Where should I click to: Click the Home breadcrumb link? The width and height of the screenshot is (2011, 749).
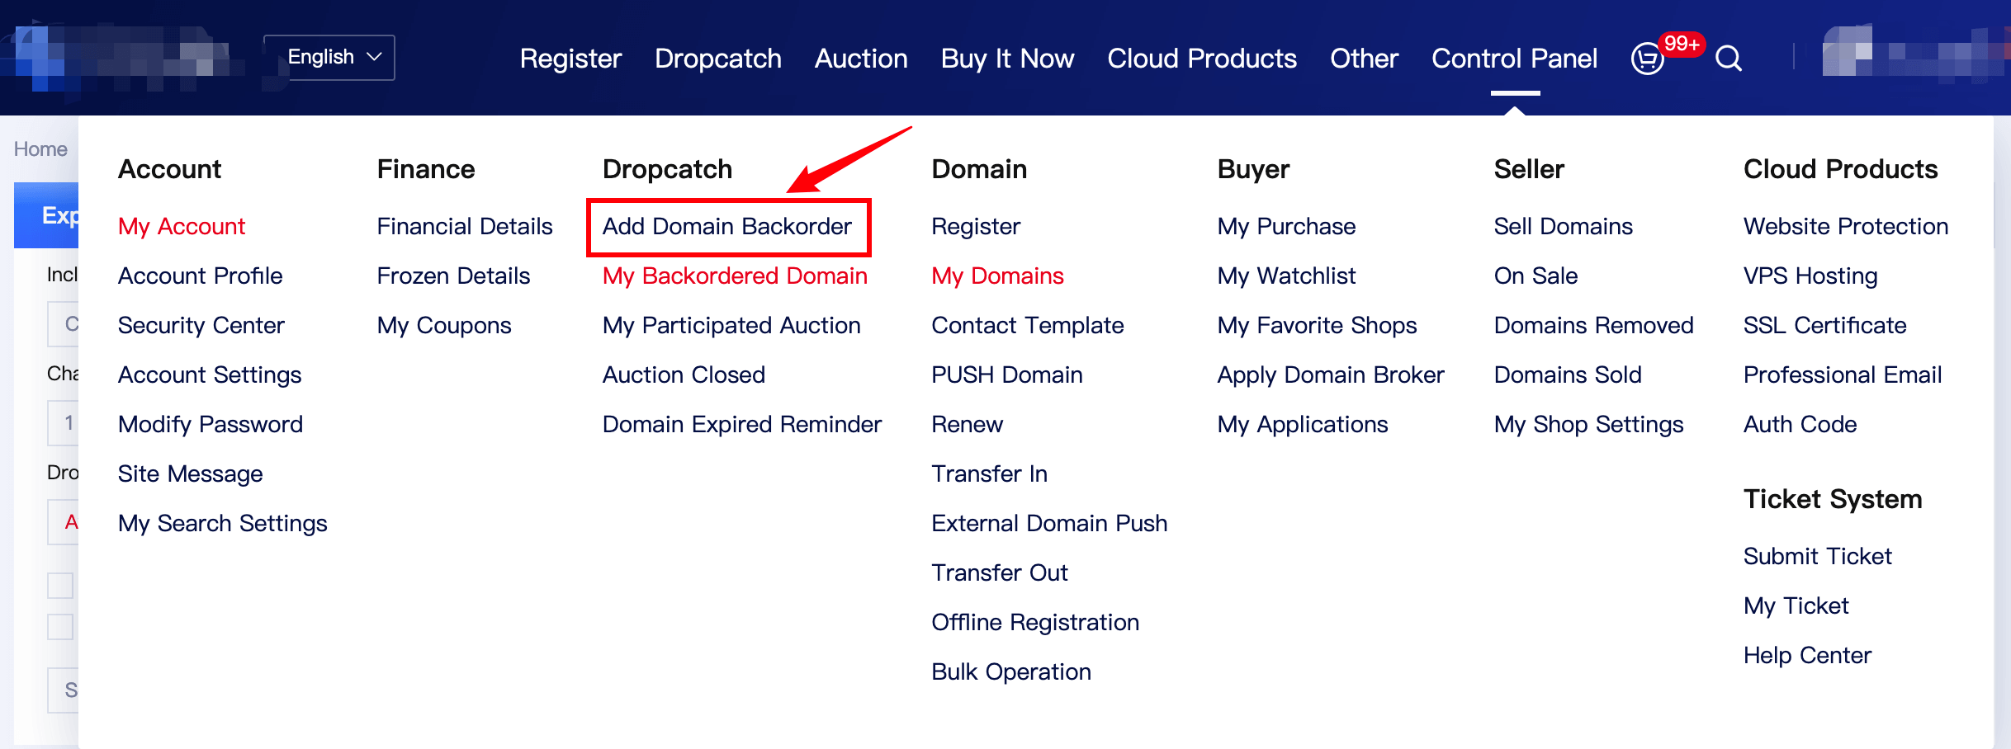[x=40, y=149]
